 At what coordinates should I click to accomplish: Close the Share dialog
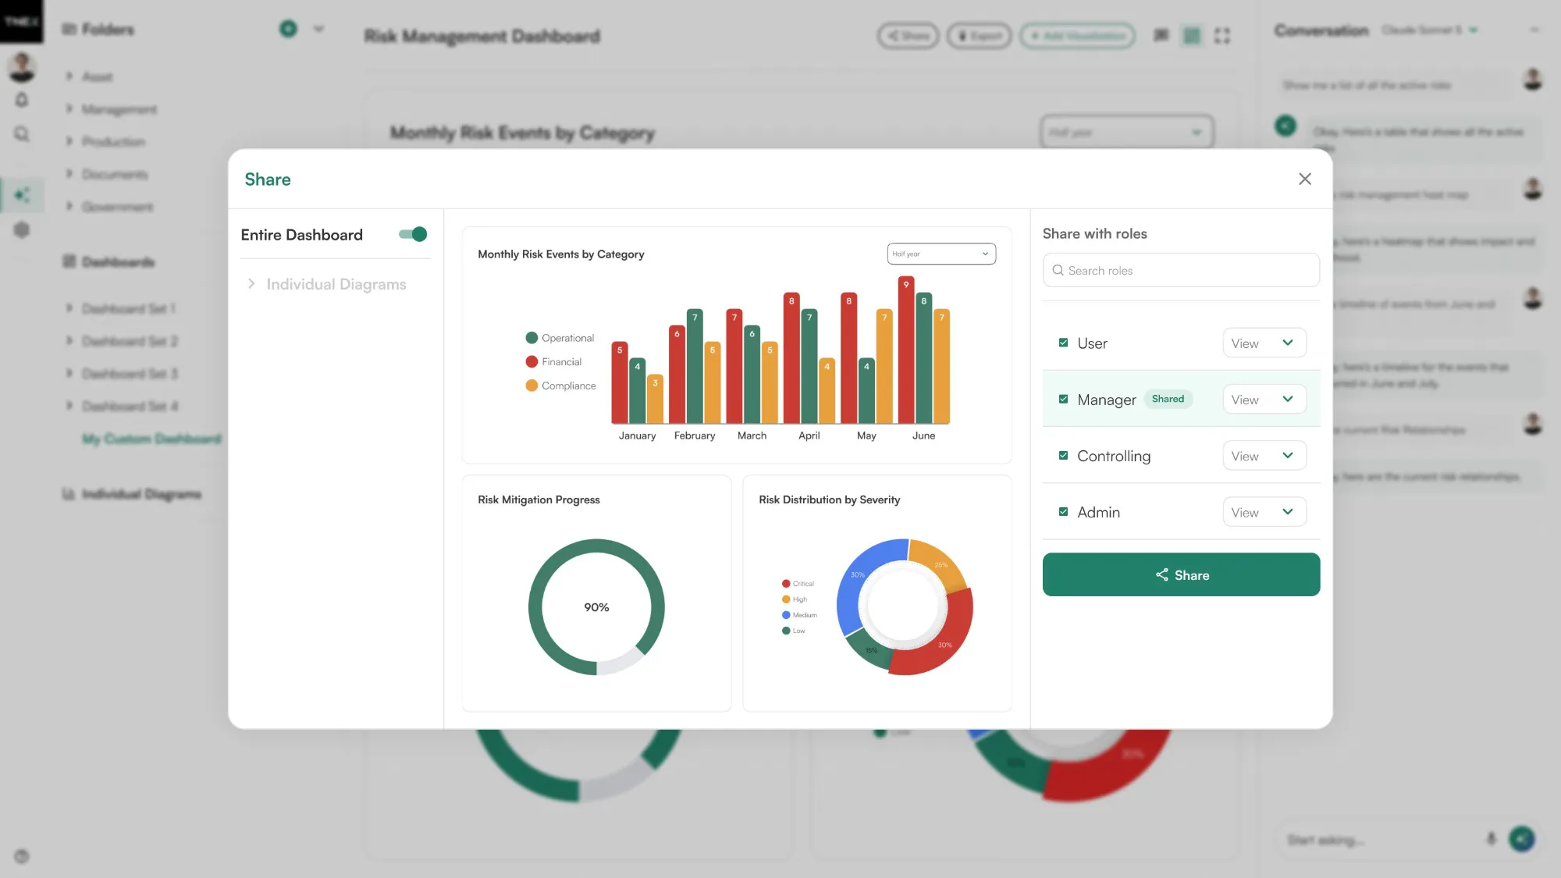(x=1304, y=179)
